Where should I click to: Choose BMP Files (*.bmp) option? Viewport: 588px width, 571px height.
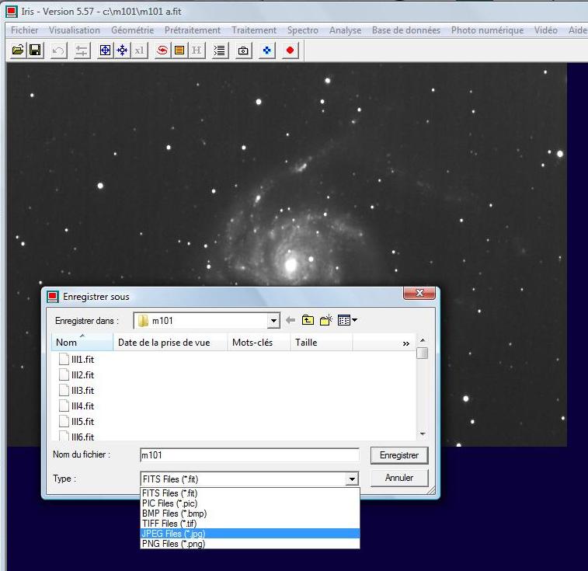click(250, 514)
